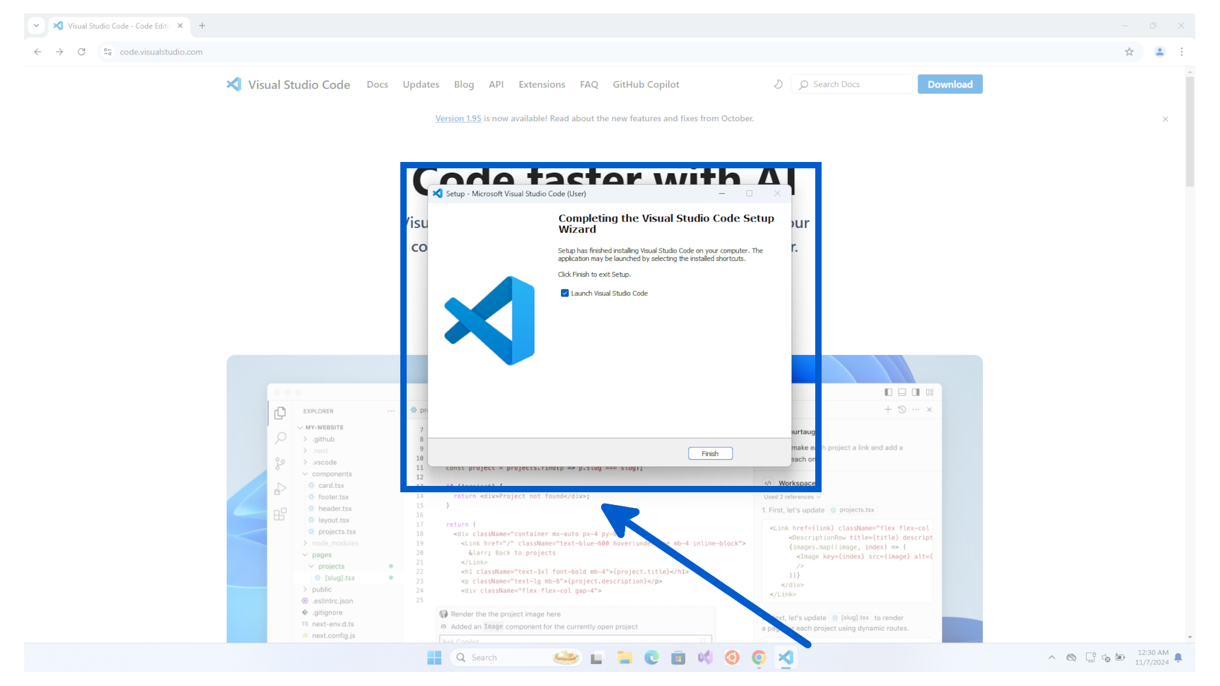Open the Docs navigation item
Viewport: 1220px width, 686px height.
coord(377,84)
